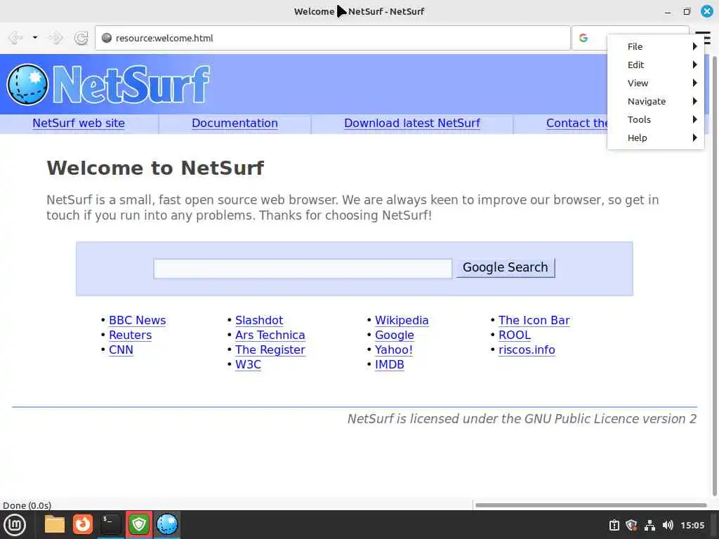Viewport: 719px width, 539px height.
Task: Open the Download latest NetSurf link
Action: coord(411,123)
